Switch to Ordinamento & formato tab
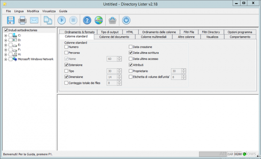 click(x=78, y=32)
